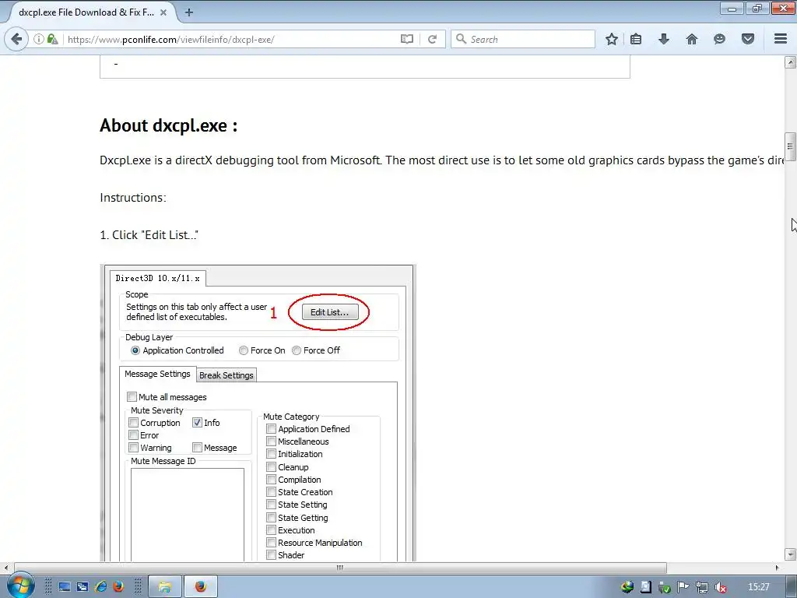The width and height of the screenshot is (797, 598).
Task: Open the Firefox hamburger menu
Action: pyautogui.click(x=781, y=39)
